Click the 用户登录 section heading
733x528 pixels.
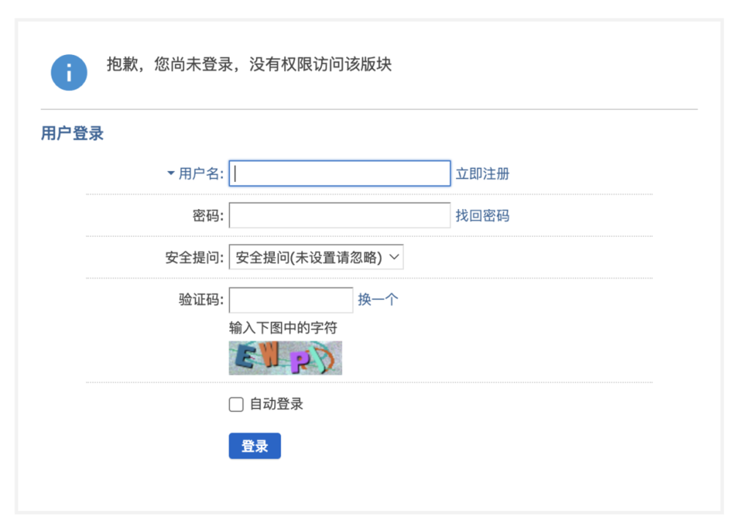(x=72, y=133)
